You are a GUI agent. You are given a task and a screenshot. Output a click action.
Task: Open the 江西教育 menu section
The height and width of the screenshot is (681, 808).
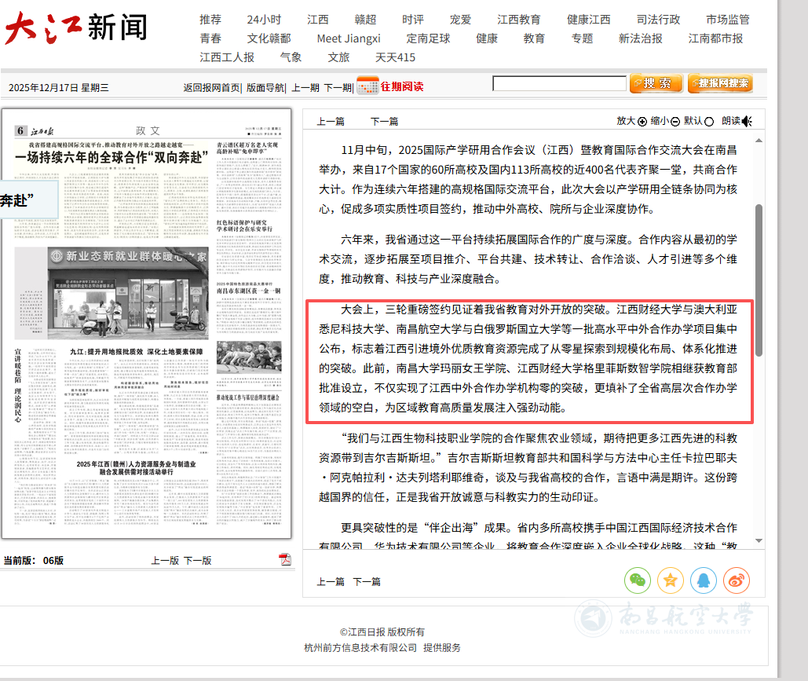518,20
